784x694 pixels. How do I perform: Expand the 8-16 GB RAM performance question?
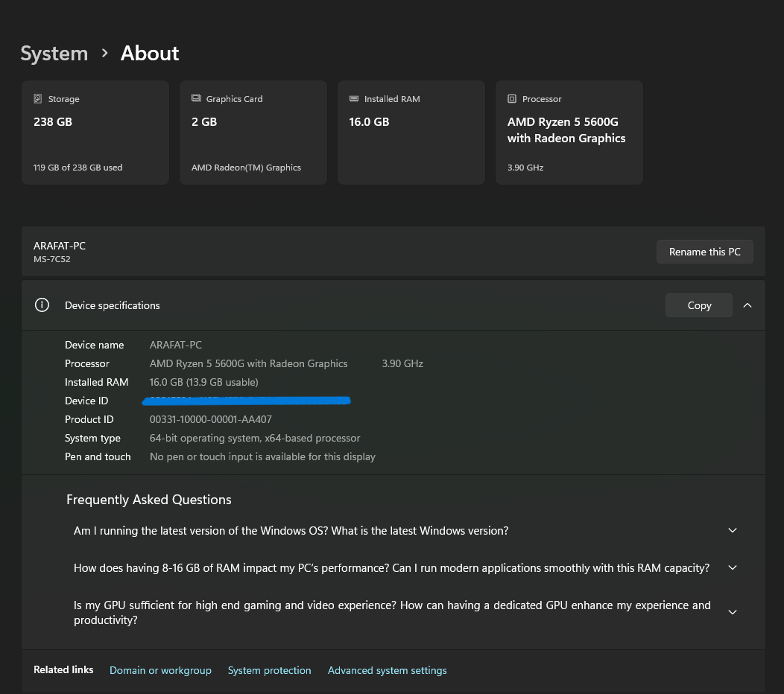(x=733, y=568)
